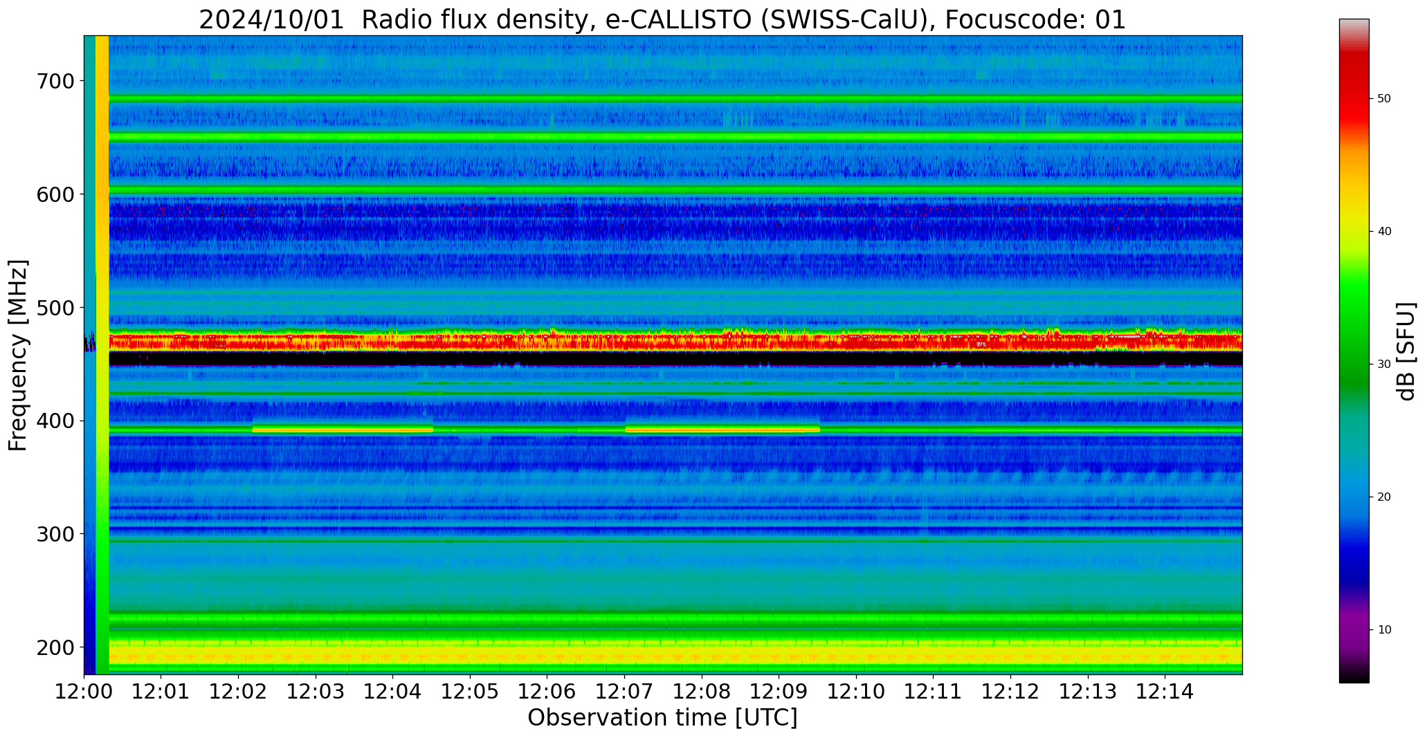Screen dimensions: 1427x738
Task: Click the 700 frequency tick label
Action: coord(55,81)
